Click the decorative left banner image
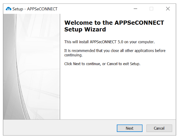 [32, 66]
